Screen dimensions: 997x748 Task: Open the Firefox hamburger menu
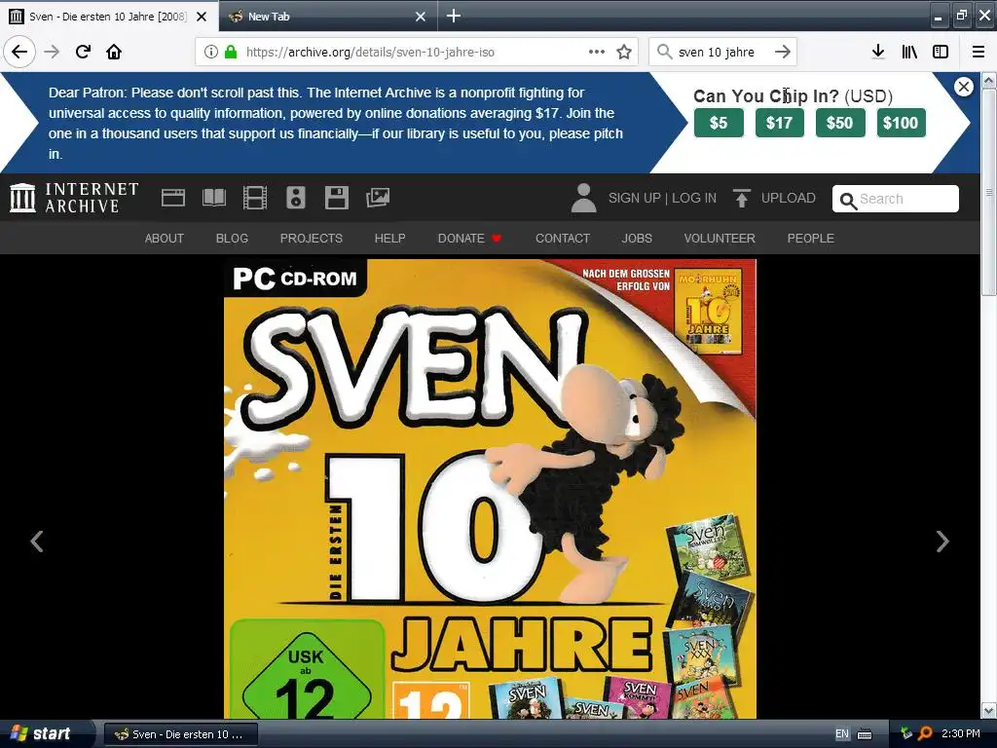pyautogui.click(x=978, y=52)
